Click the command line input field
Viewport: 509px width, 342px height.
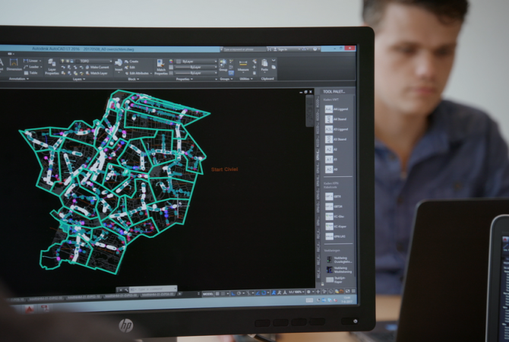pos(152,289)
